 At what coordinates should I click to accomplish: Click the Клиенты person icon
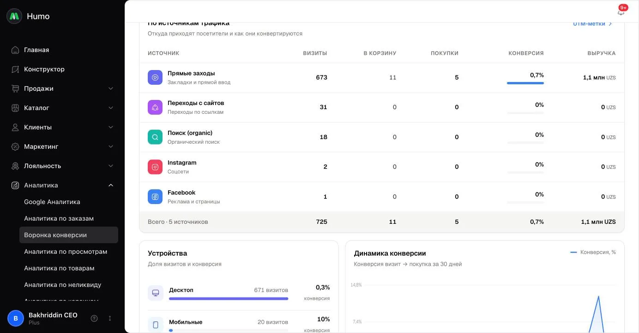(x=15, y=127)
